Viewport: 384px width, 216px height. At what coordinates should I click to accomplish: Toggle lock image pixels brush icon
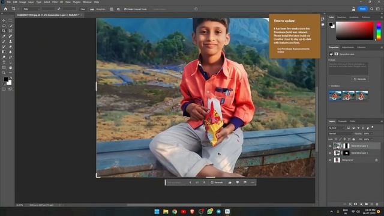click(x=340, y=139)
